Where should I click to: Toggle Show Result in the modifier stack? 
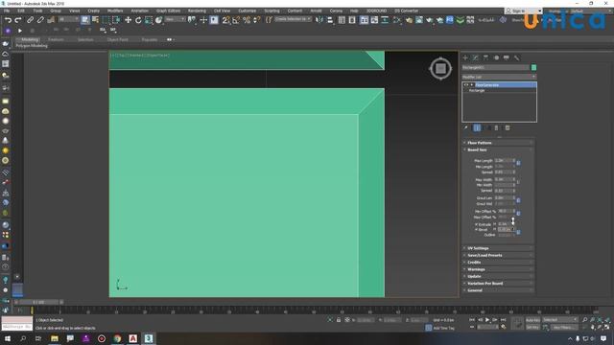click(x=477, y=127)
